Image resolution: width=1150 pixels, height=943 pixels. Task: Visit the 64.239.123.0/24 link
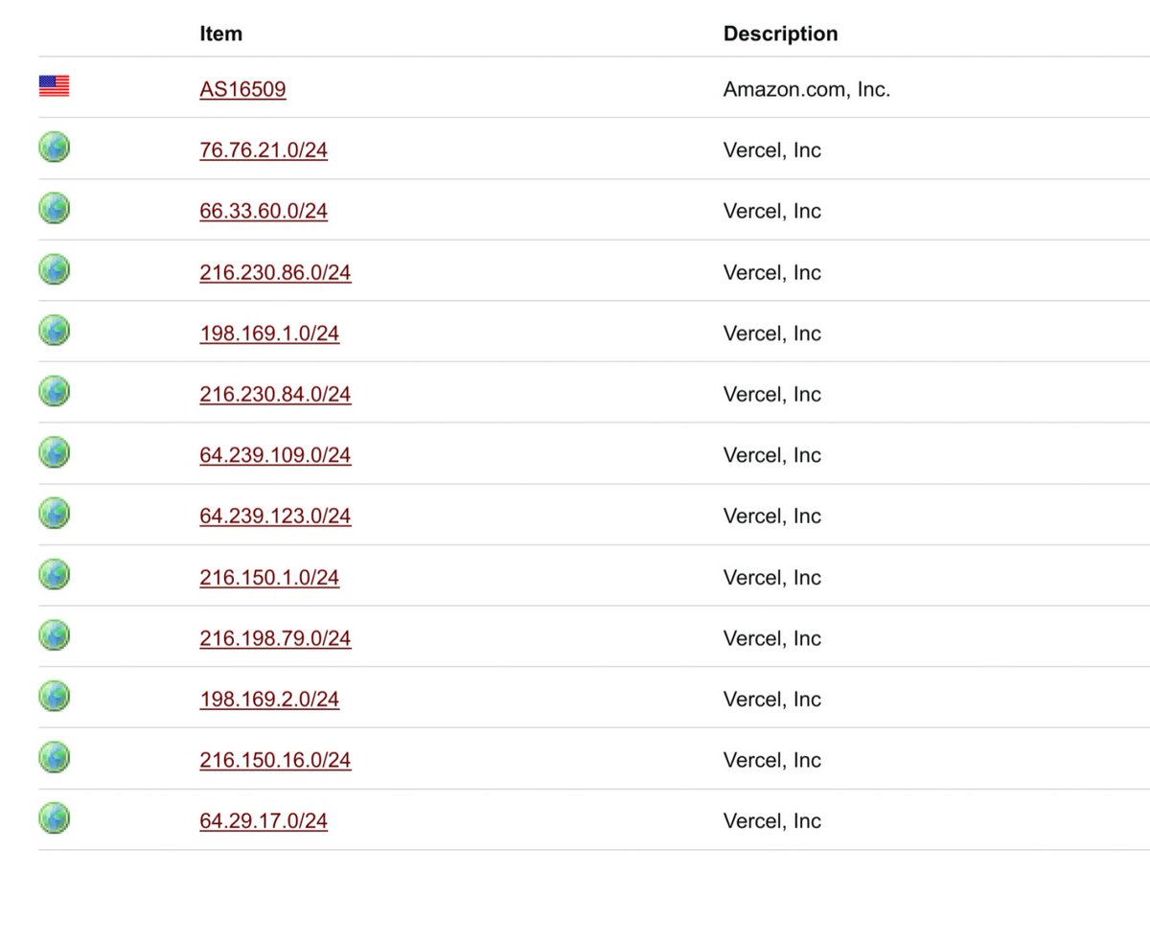coord(275,517)
